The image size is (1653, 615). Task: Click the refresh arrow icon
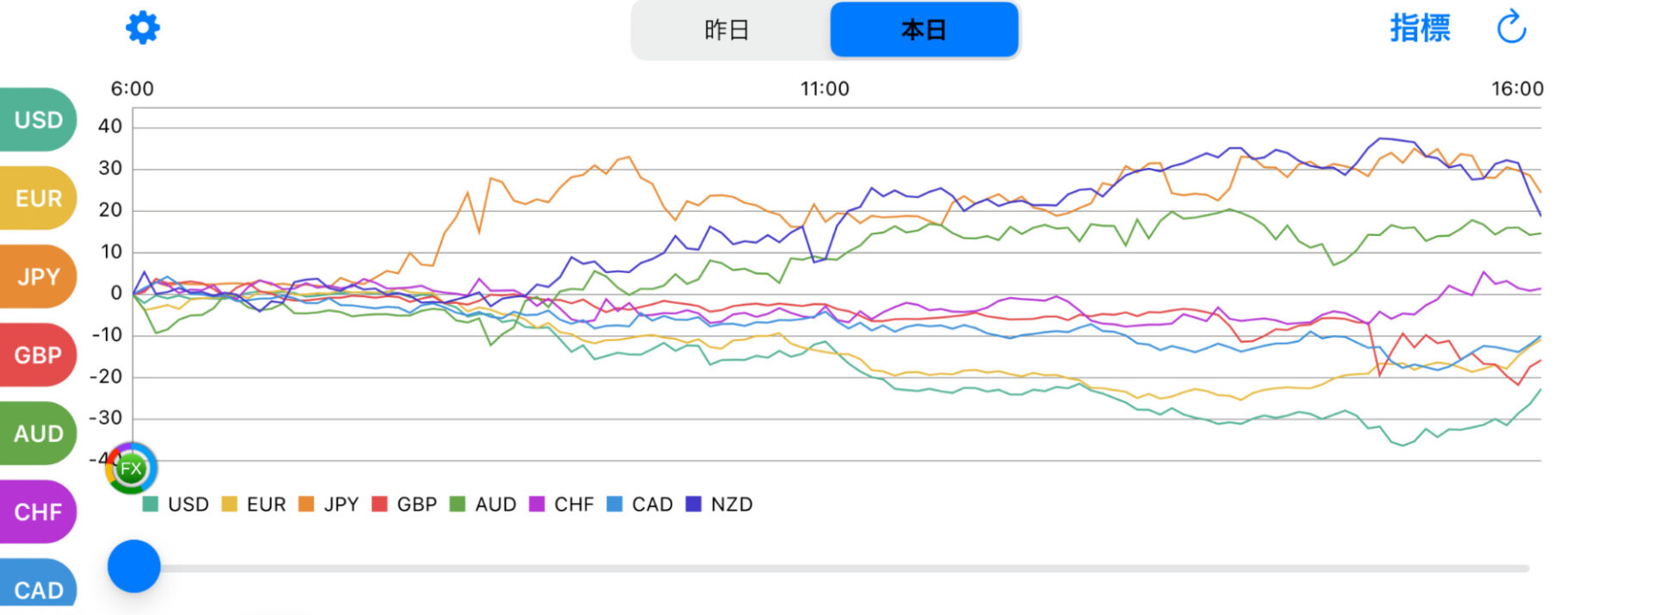[1511, 28]
